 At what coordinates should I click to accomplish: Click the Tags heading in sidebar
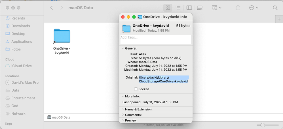coord(8,124)
